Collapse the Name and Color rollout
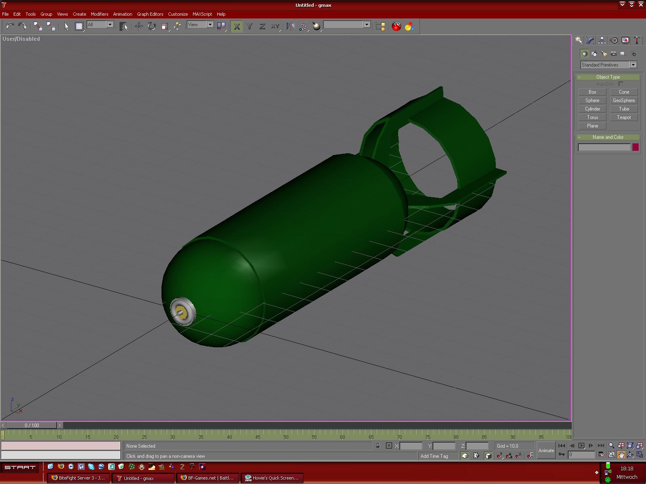Image resolution: width=646 pixels, height=484 pixels. 608,137
